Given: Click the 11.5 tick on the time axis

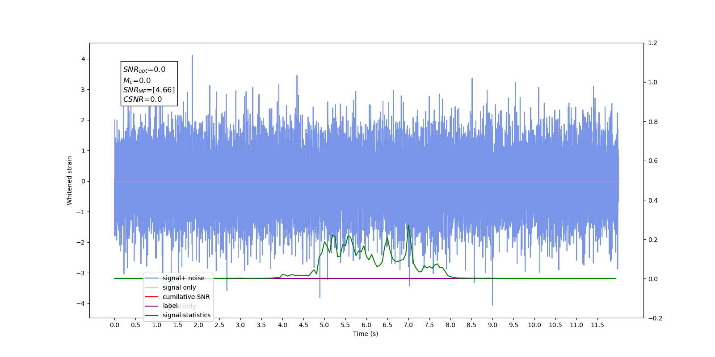Looking at the screenshot, I should [597, 325].
